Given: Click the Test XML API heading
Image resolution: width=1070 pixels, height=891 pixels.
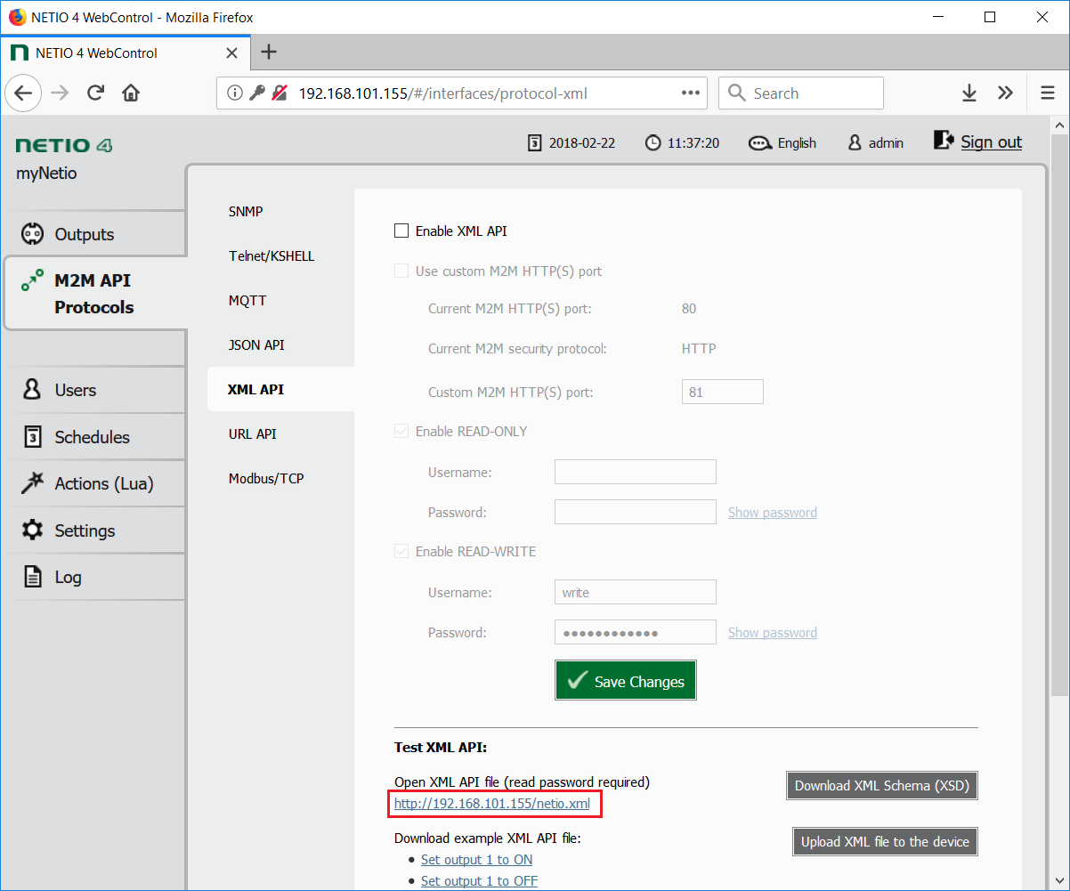Looking at the screenshot, I should [441, 749].
